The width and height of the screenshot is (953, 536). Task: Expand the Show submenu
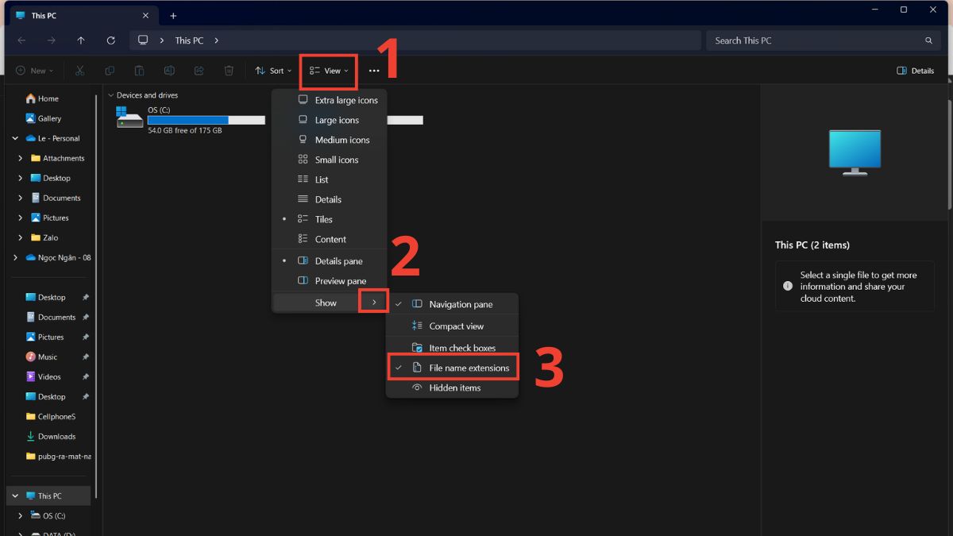330,303
